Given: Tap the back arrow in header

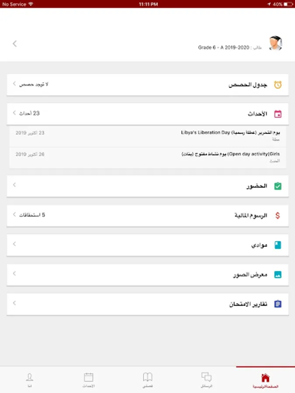Looking at the screenshot, I should (15, 43).
